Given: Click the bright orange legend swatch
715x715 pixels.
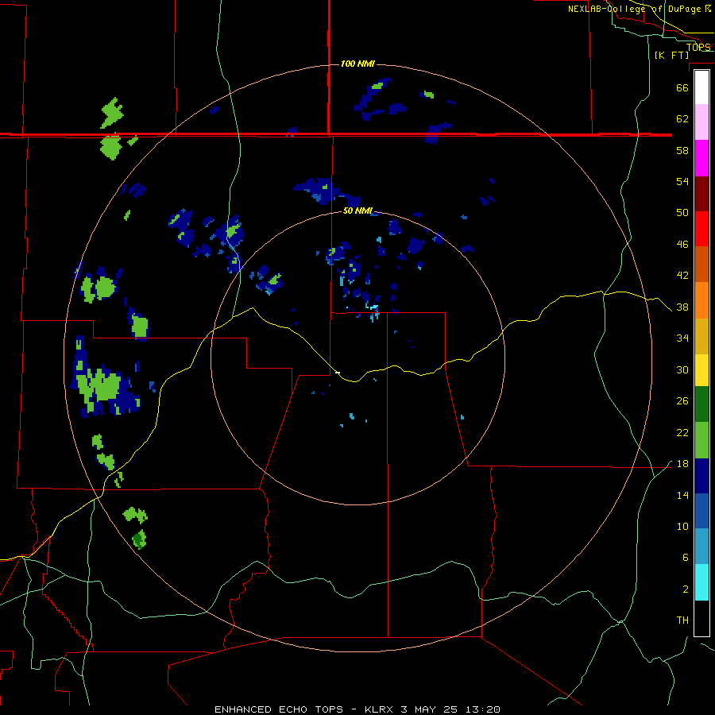Looking at the screenshot, I should [701, 300].
